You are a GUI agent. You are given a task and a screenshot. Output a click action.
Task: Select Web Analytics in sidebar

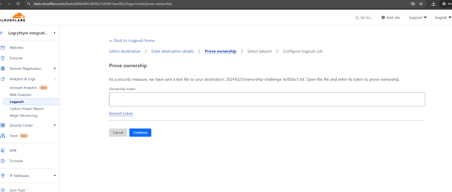(x=20, y=95)
